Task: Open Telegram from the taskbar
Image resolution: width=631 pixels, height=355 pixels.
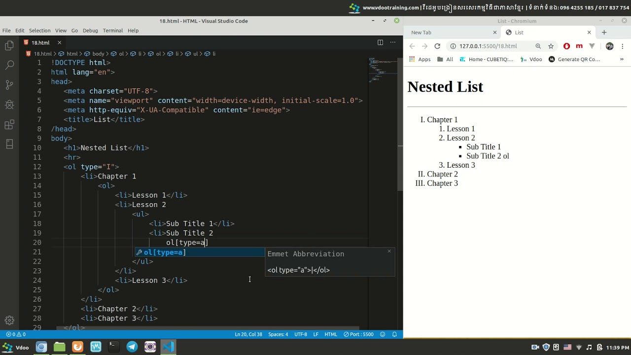Action: pyautogui.click(x=132, y=347)
